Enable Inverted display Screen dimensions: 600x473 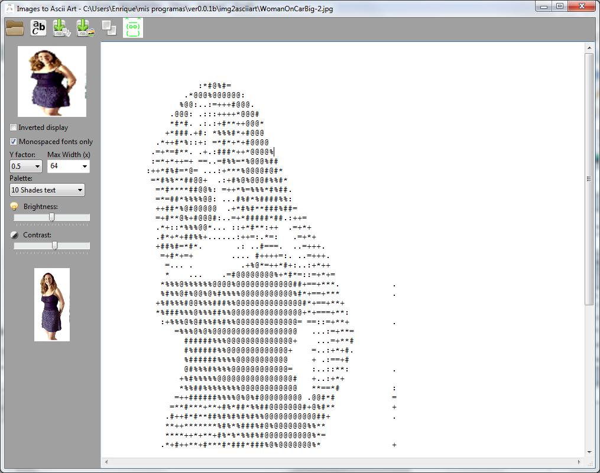12,127
